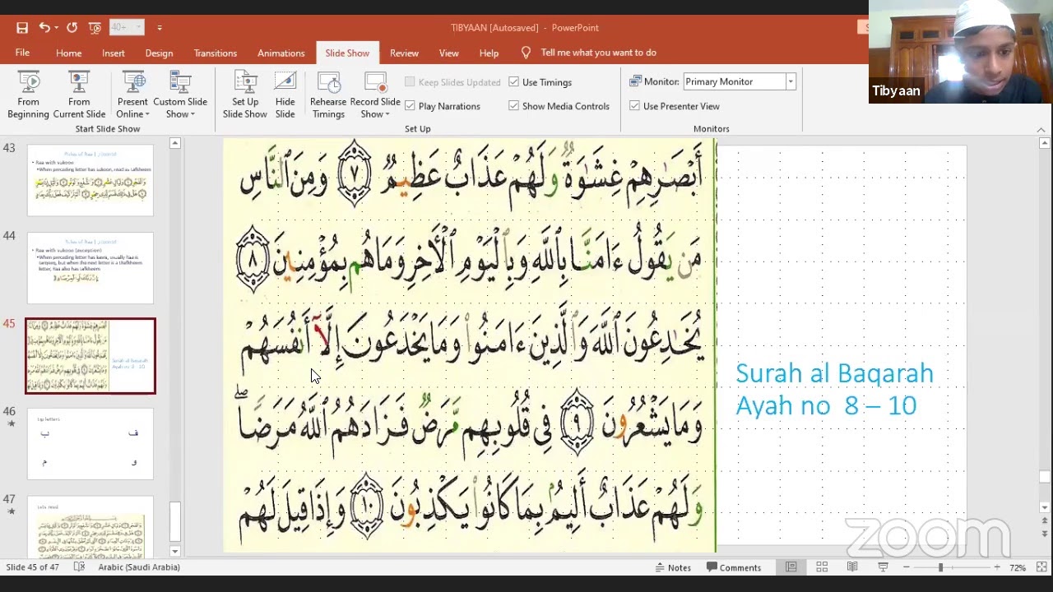This screenshot has height=592, width=1053.
Task: Open the File menu
Action: [x=22, y=53]
